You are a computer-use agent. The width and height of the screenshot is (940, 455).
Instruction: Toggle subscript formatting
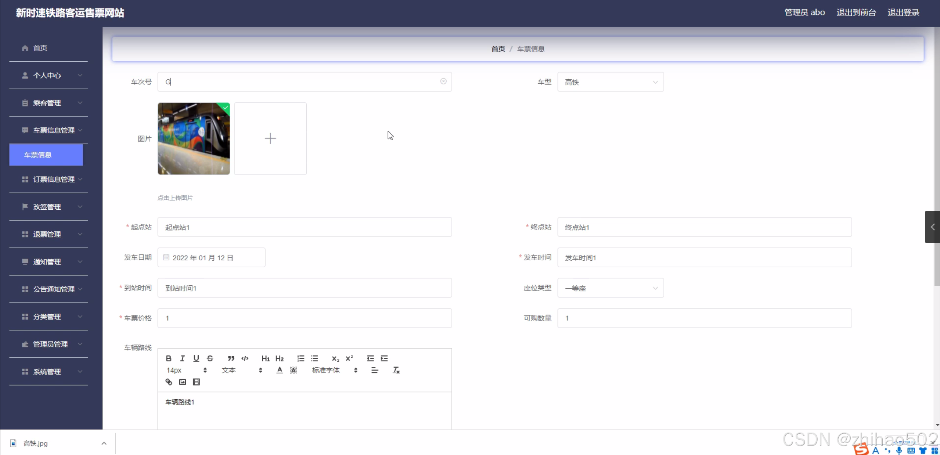click(x=335, y=358)
